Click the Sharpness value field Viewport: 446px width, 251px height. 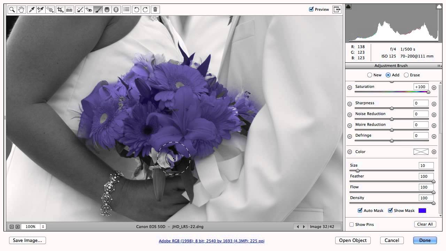click(x=421, y=103)
